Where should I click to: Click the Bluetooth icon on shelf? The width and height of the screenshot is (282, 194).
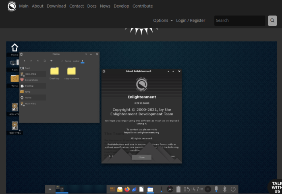[x=225, y=189]
